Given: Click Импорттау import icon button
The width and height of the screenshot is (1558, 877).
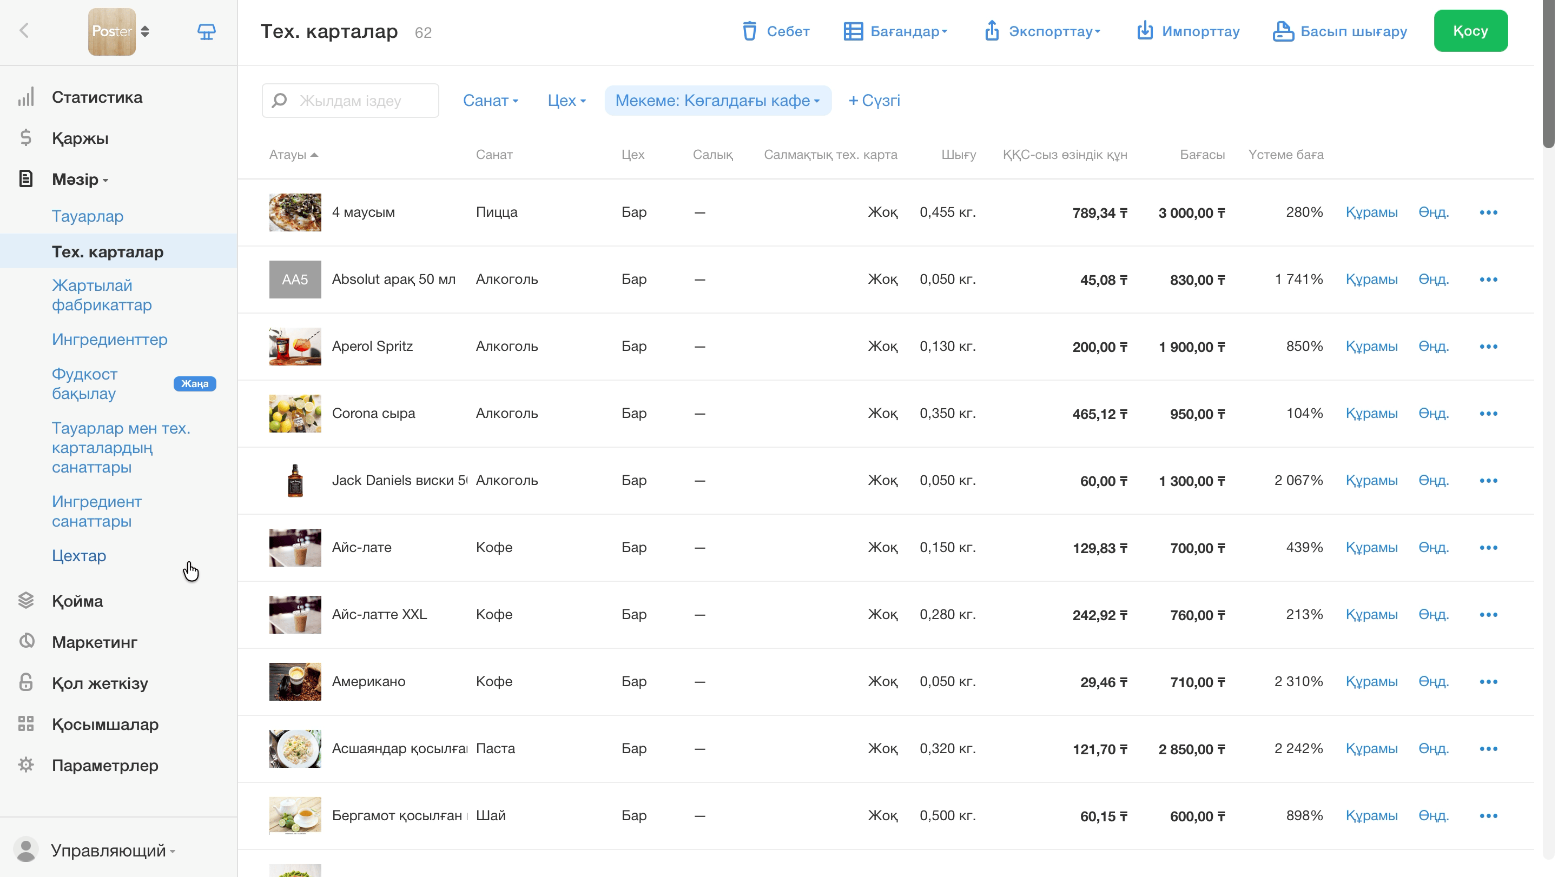Looking at the screenshot, I should click(1188, 31).
